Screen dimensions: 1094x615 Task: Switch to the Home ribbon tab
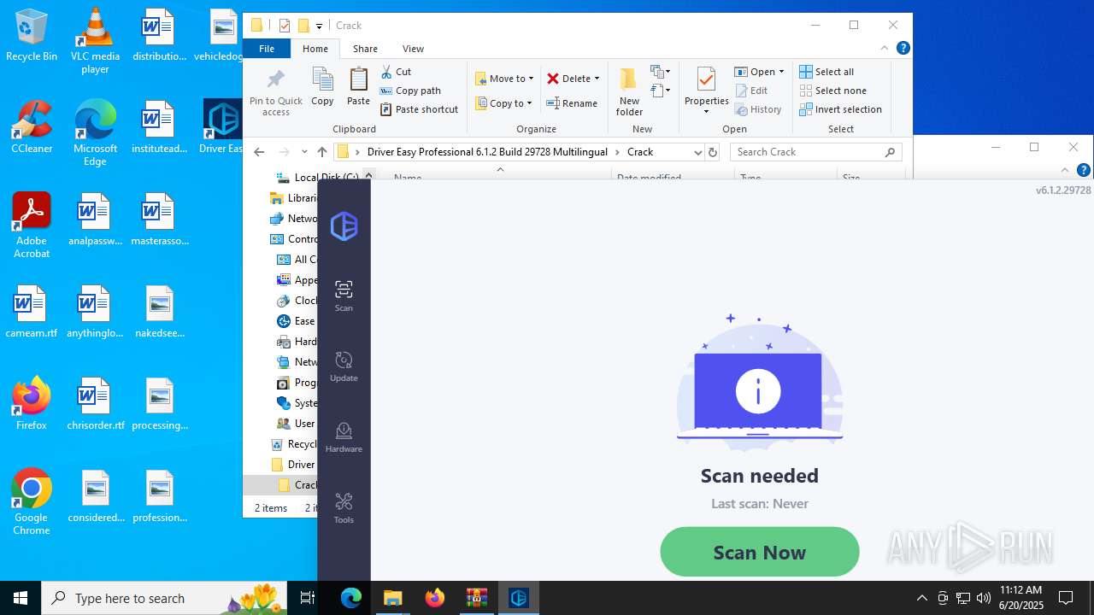(315, 49)
